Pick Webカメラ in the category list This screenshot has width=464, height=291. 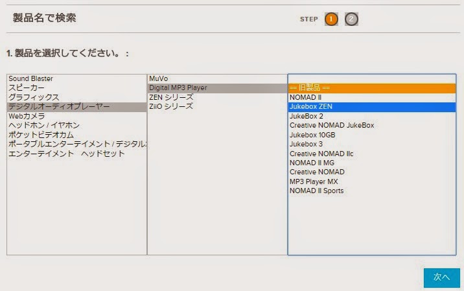(76, 116)
